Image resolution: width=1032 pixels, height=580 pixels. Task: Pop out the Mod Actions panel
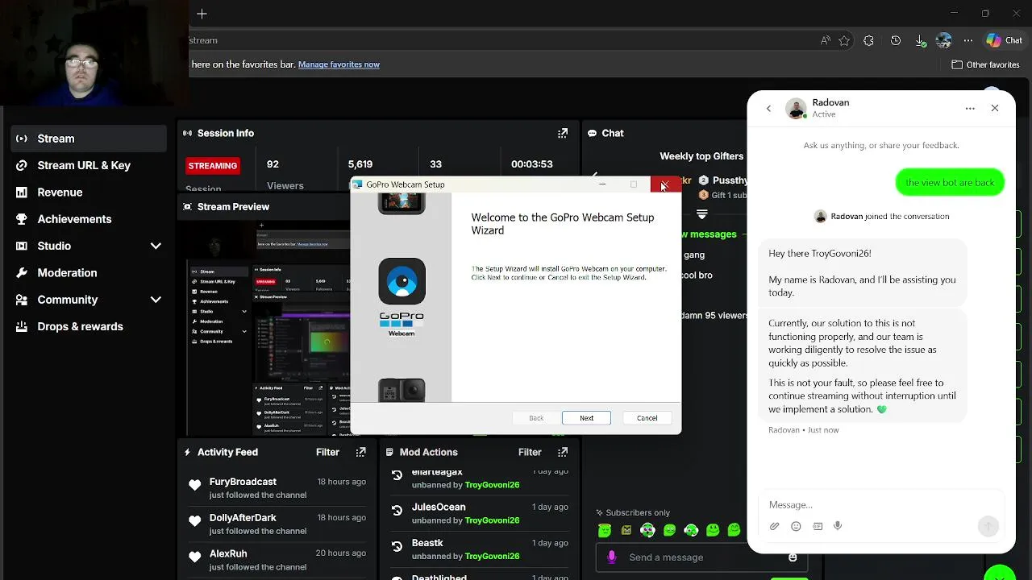563,452
